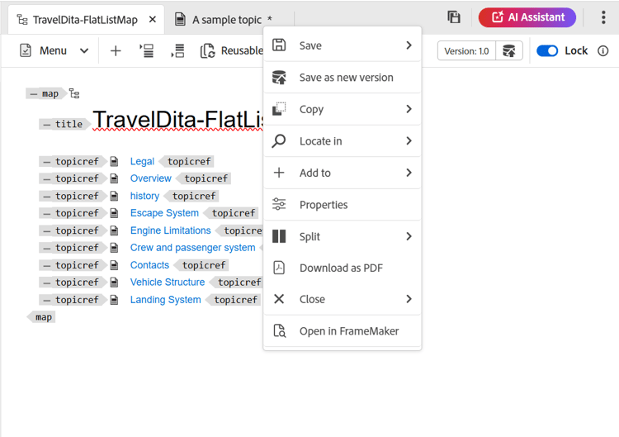This screenshot has height=437, width=619.
Task: Collapse the Legal topicref opening tag
Action: (x=47, y=162)
